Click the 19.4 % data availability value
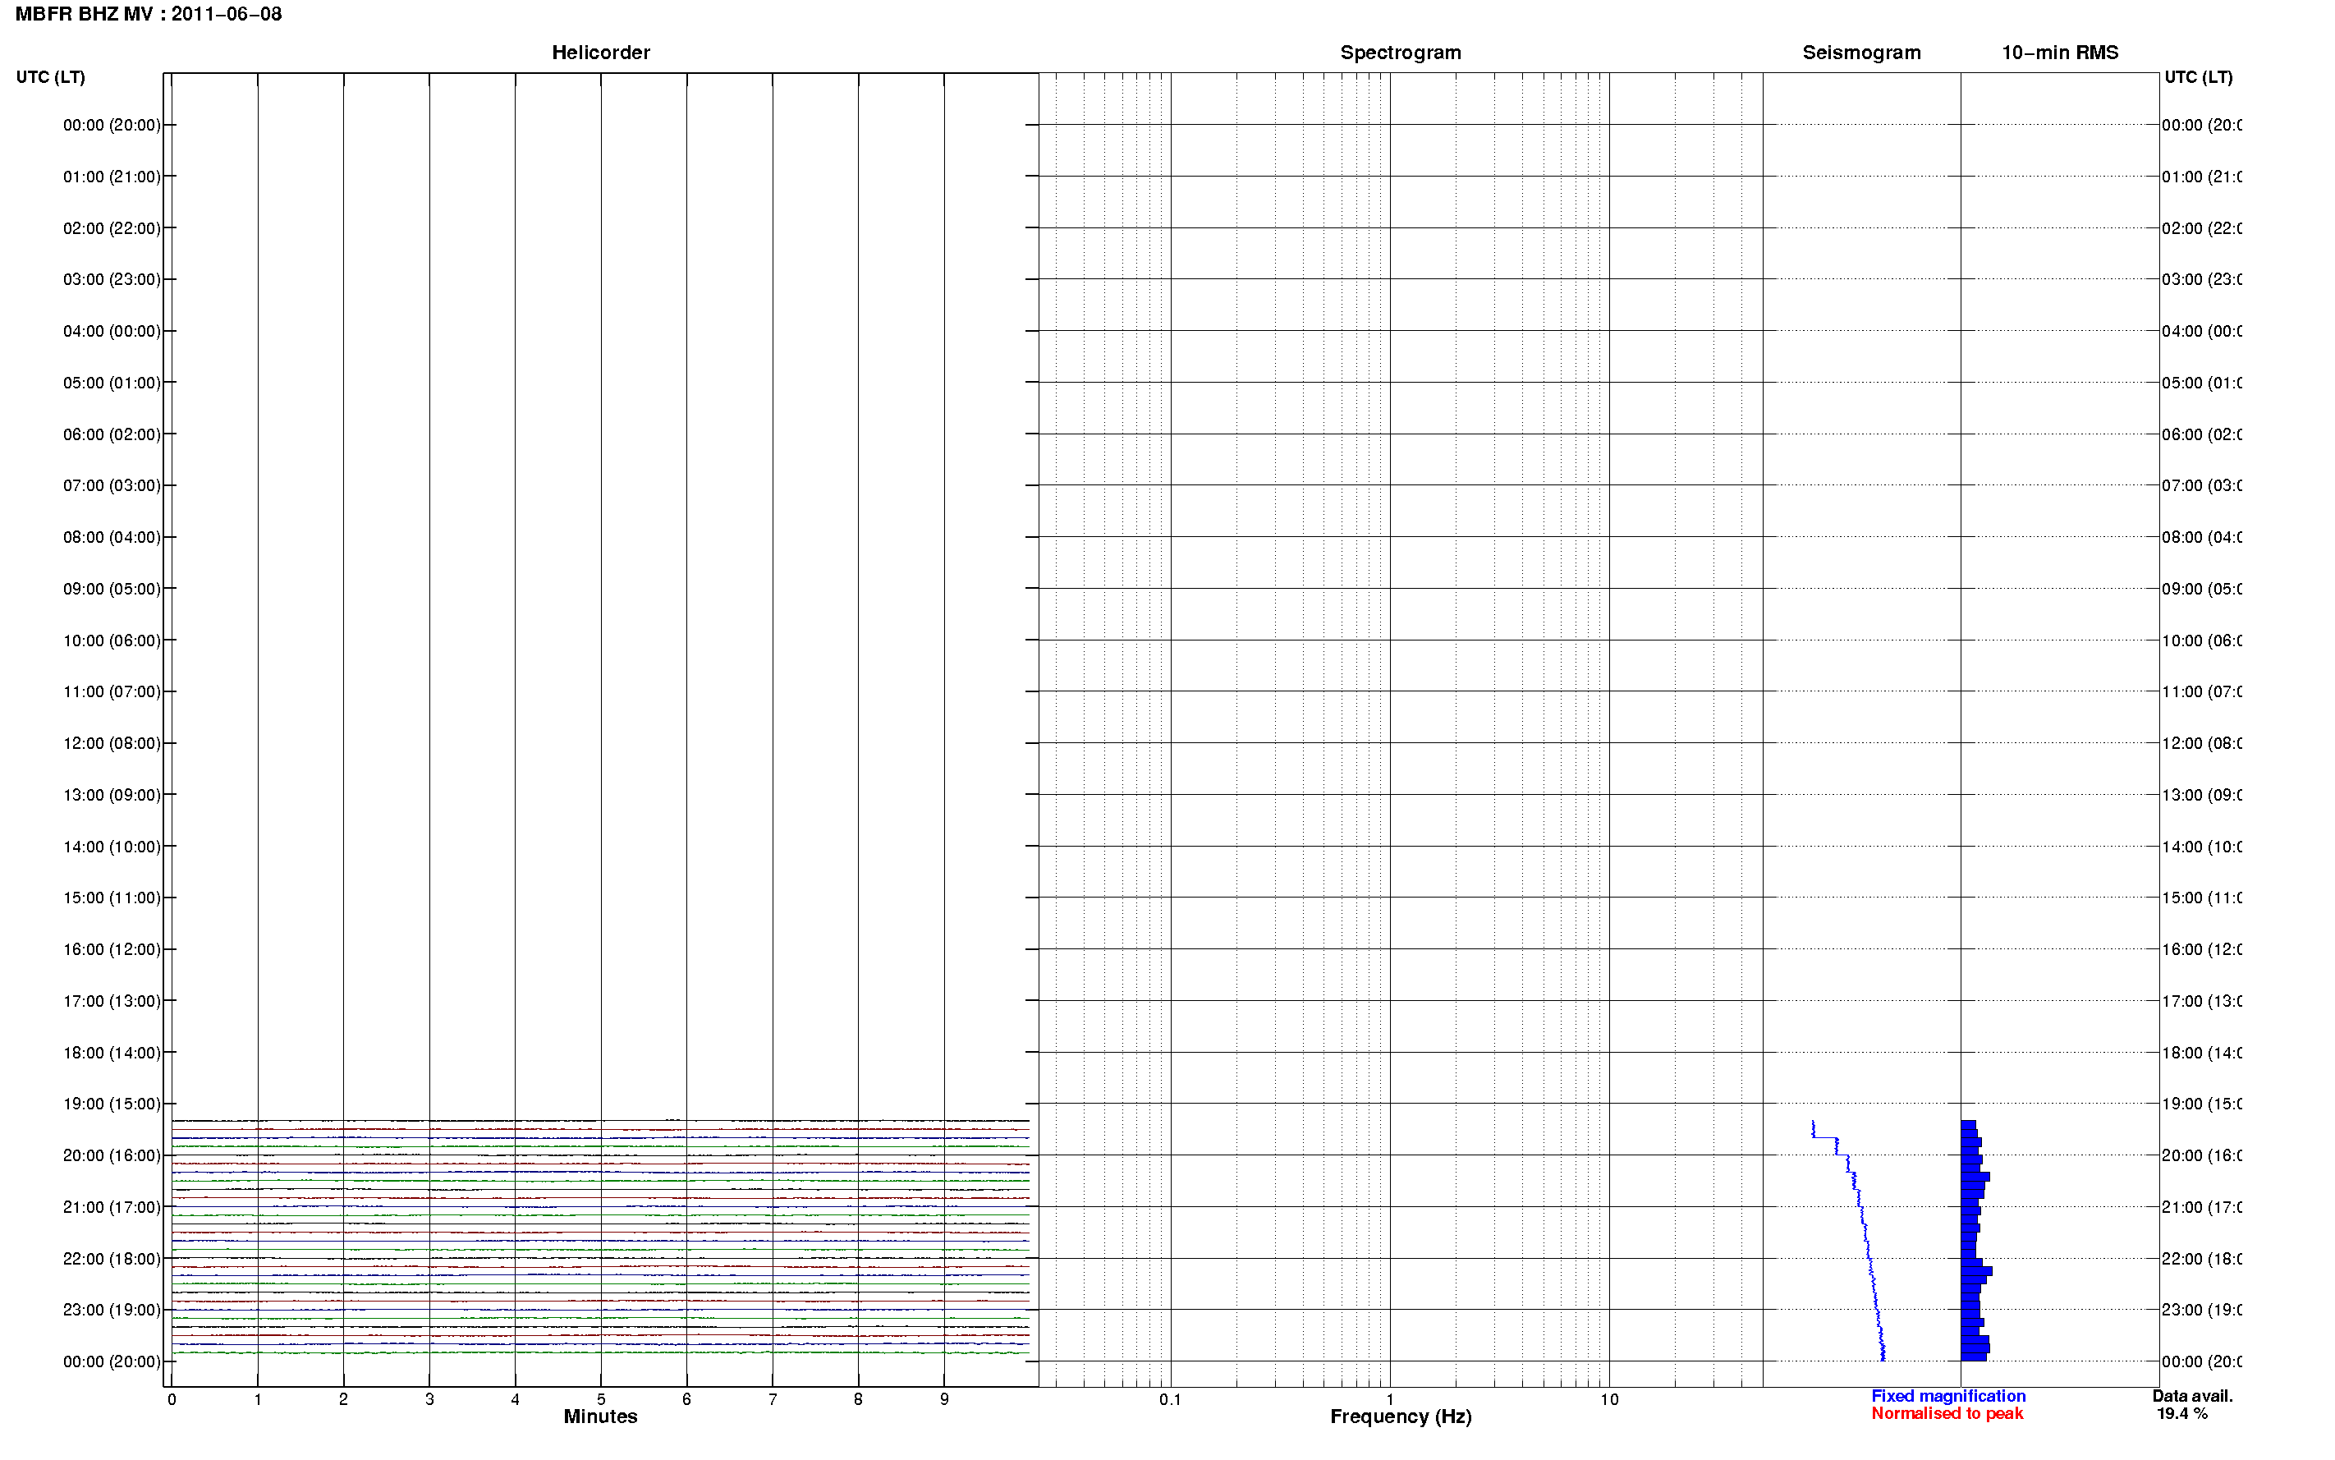The height and width of the screenshot is (1460, 2335). pos(2181,1414)
